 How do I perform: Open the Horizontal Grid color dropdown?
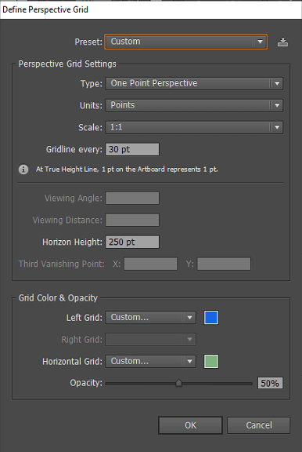coord(150,361)
